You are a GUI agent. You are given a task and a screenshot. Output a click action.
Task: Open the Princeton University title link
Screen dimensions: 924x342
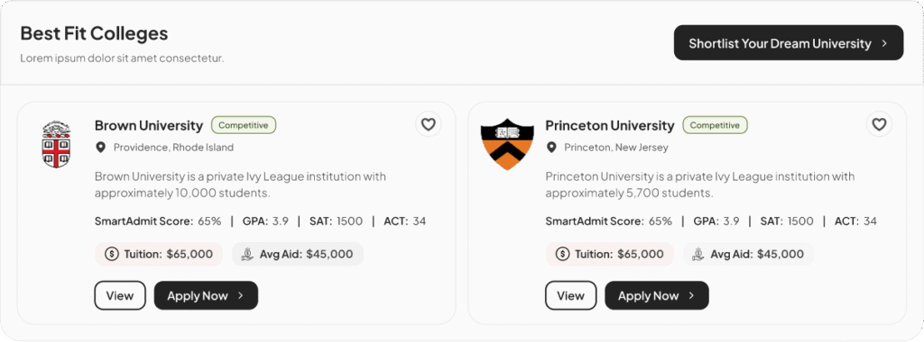610,126
